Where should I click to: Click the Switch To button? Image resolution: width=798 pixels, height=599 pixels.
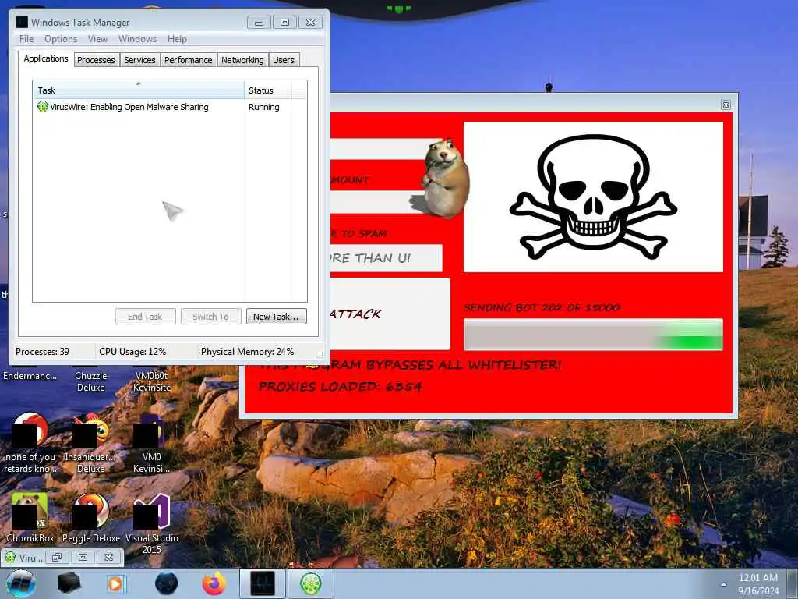(210, 317)
